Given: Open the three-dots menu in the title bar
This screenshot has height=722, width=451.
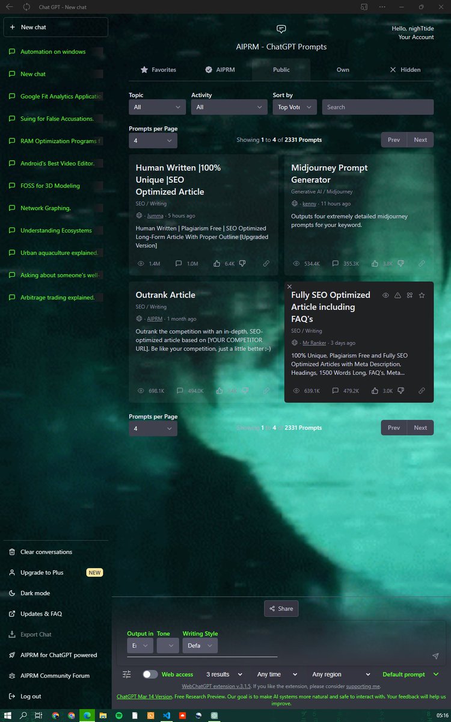Looking at the screenshot, I should pyautogui.click(x=382, y=7).
